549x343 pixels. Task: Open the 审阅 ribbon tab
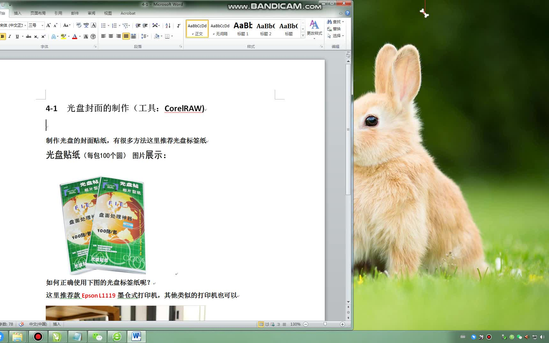(91, 13)
